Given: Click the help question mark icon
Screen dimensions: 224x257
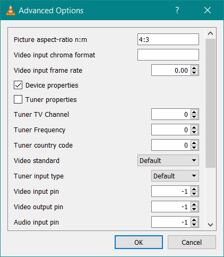Looking at the screenshot, I should click(177, 10).
